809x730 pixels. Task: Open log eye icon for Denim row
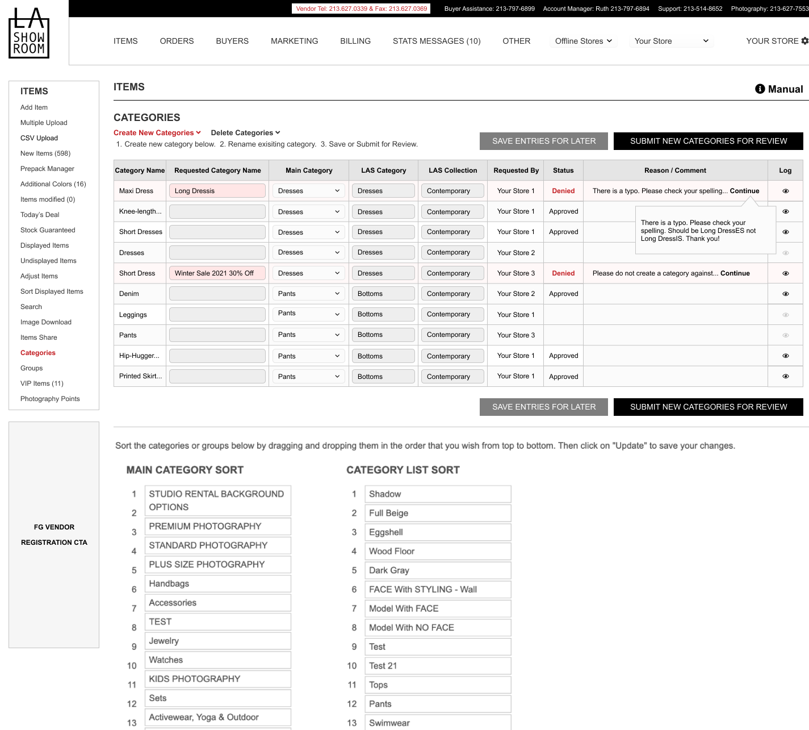click(785, 294)
